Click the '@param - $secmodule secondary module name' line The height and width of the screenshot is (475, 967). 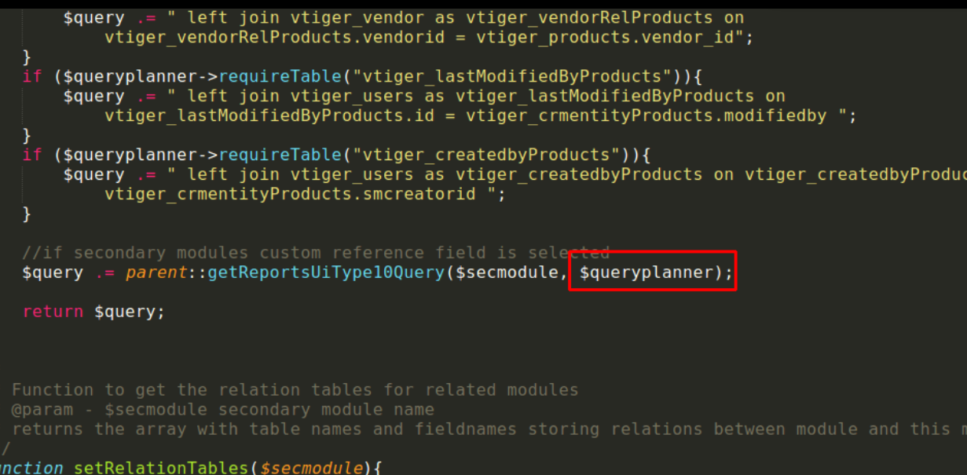tap(223, 410)
